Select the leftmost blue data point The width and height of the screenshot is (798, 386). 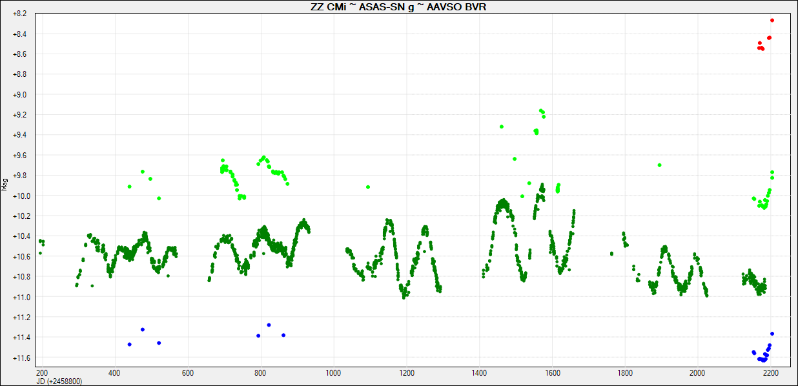130,345
